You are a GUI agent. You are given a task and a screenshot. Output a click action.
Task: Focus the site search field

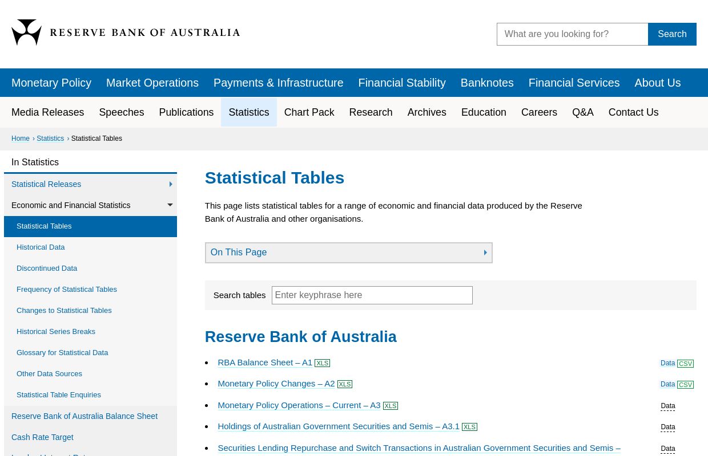tap(573, 34)
